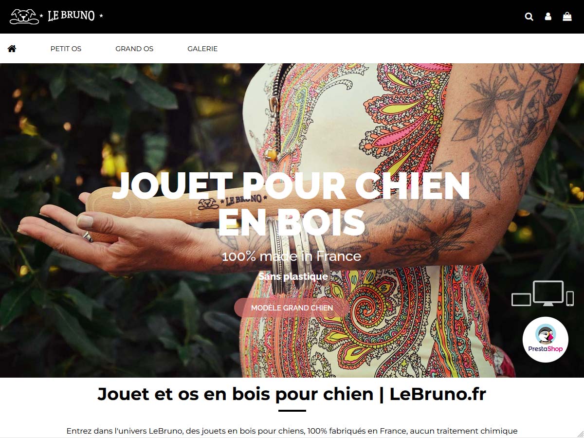The height and width of the screenshot is (438, 584).
Task: Click the JOUET POUR CHIEN EN BOIS headline
Action: coord(291,203)
